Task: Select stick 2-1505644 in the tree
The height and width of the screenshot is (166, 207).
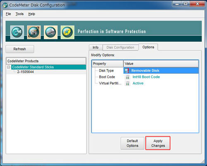Action: [25, 72]
